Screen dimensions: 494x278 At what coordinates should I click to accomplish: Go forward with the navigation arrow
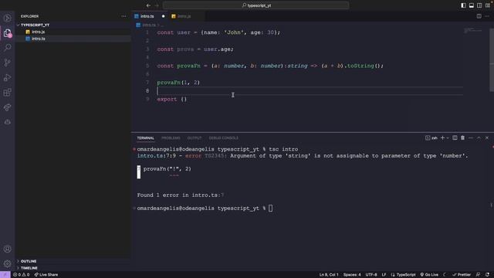click(157, 5)
